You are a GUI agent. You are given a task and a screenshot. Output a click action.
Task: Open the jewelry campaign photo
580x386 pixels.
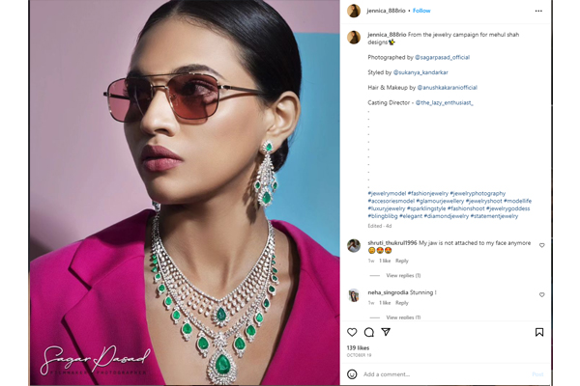pos(185,193)
